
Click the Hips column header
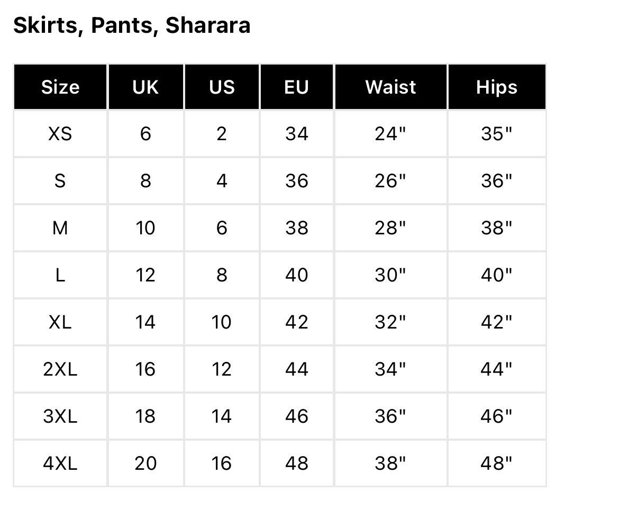(x=497, y=87)
